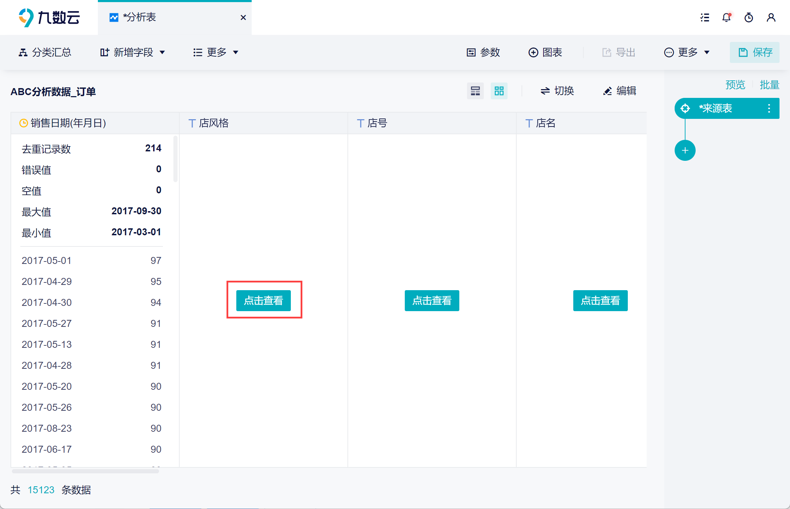Click 点击查看 under 店风格

[263, 300]
